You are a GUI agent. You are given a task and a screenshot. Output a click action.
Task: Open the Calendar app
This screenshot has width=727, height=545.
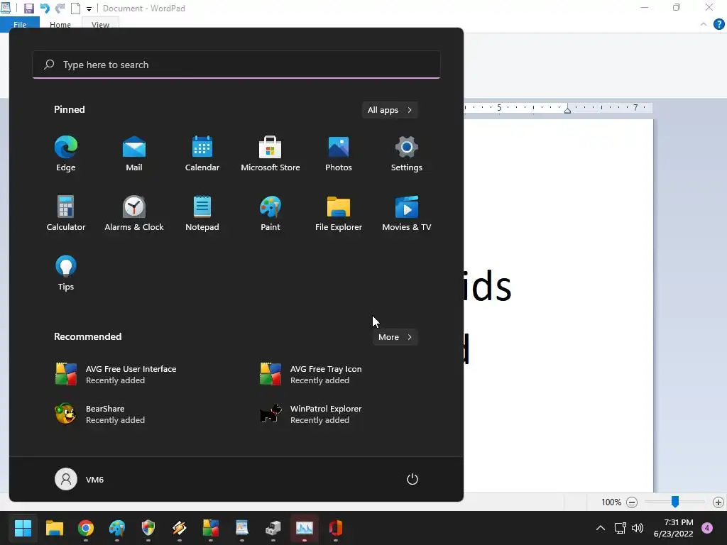pos(202,153)
